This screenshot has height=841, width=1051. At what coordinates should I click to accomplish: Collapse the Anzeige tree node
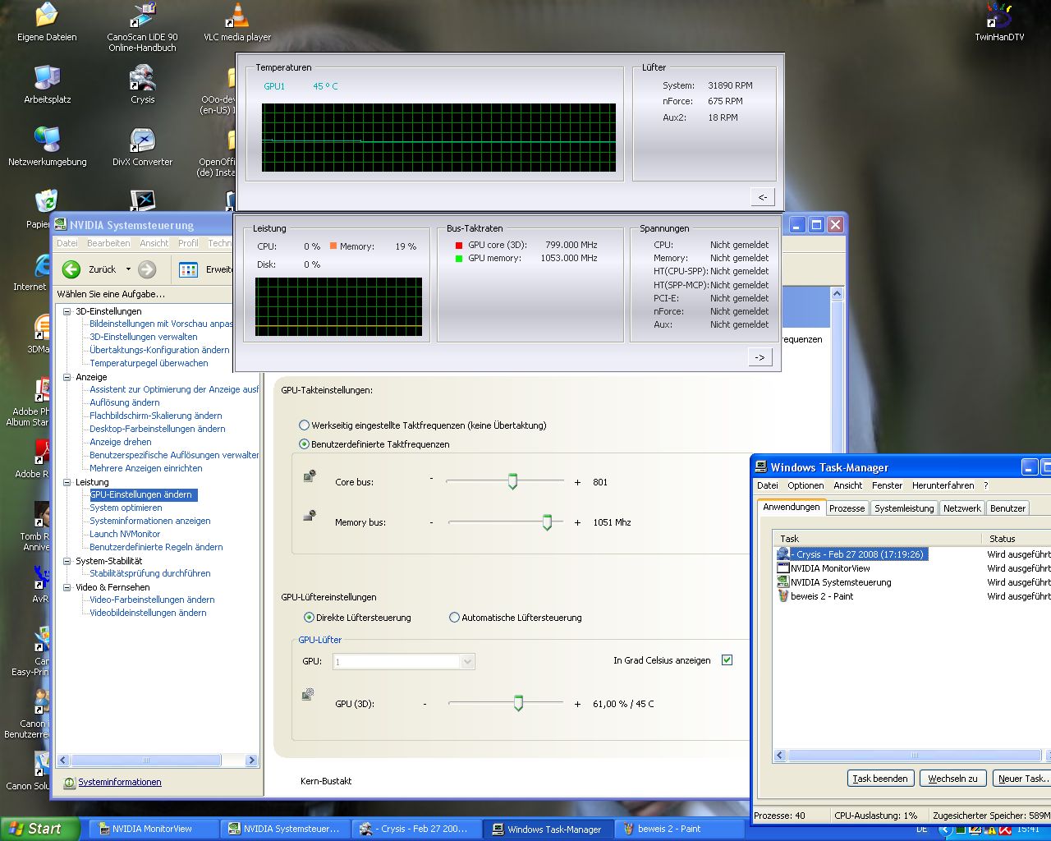(67, 377)
